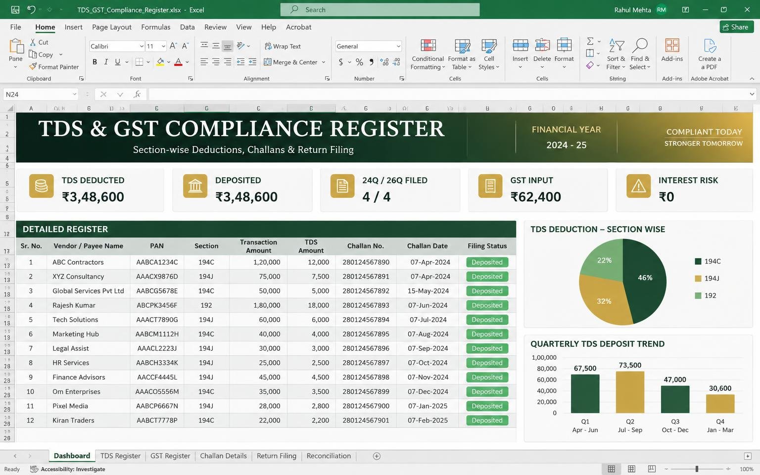Click the Add-ins icon
Screen dimensions: 760x475
pos(672,46)
